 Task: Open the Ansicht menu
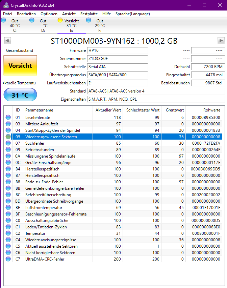click(x=69, y=14)
